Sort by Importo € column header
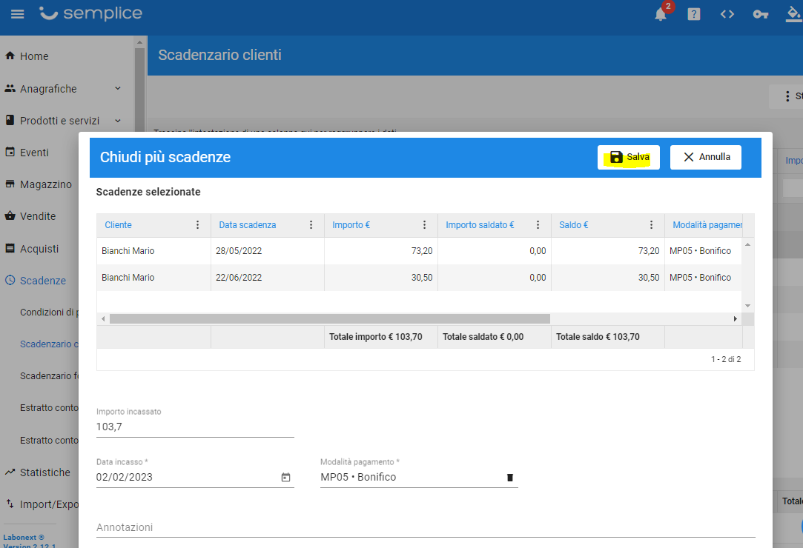The height and width of the screenshot is (548, 803). (x=351, y=224)
